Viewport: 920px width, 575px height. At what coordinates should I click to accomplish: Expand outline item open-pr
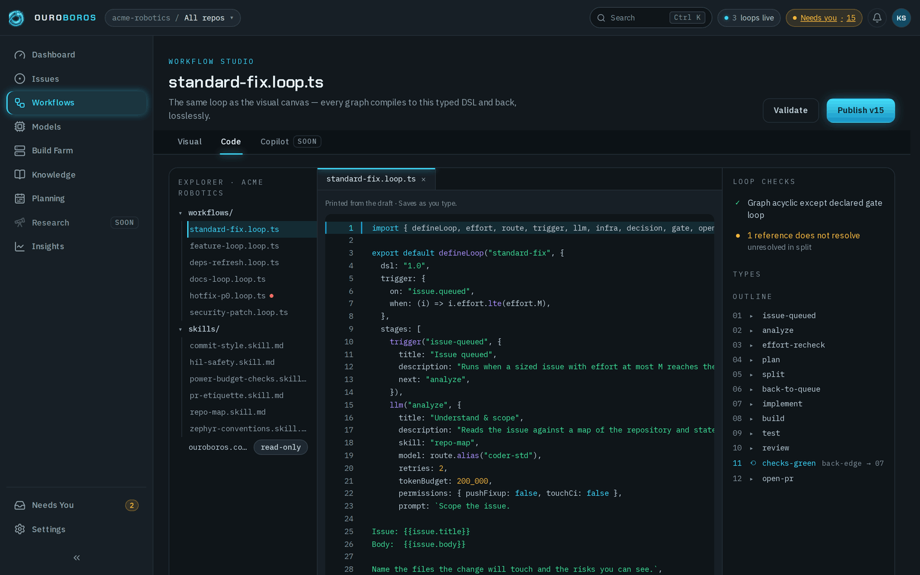pyautogui.click(x=751, y=479)
